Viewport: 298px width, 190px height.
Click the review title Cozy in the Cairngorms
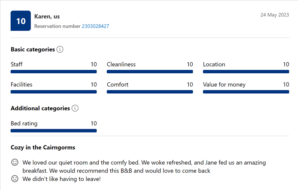(x=43, y=147)
